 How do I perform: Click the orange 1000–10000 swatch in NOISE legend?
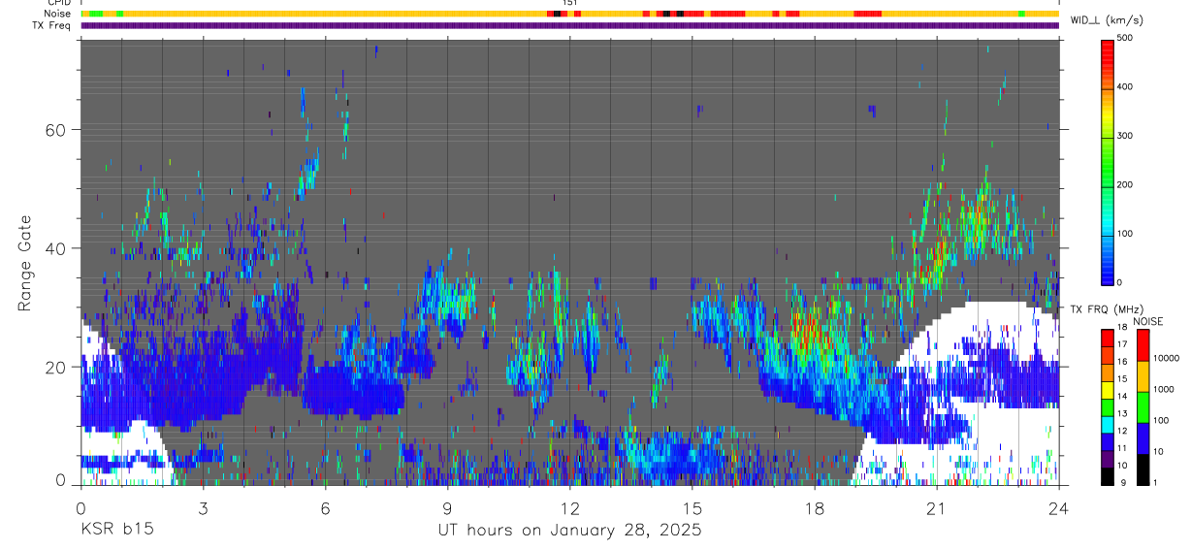click(x=1143, y=376)
